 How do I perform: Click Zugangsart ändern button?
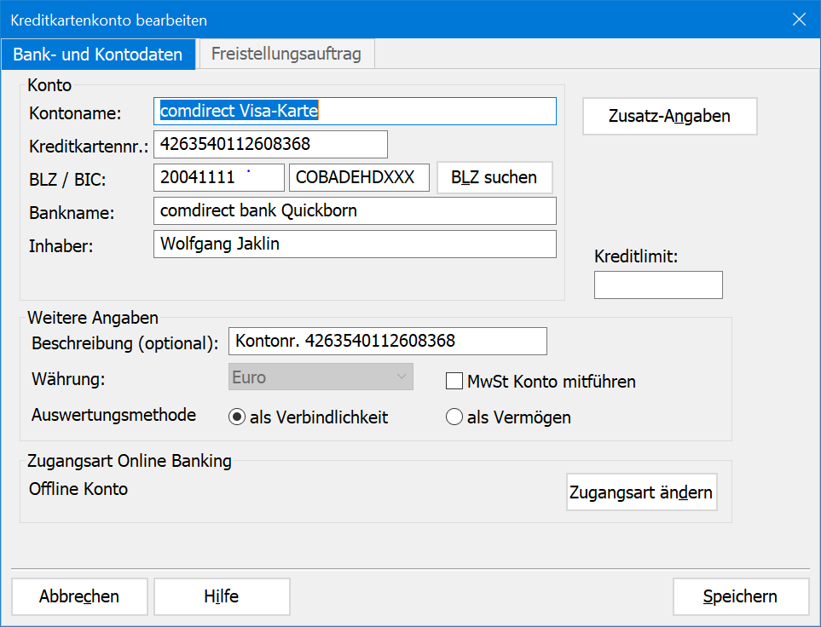(641, 492)
